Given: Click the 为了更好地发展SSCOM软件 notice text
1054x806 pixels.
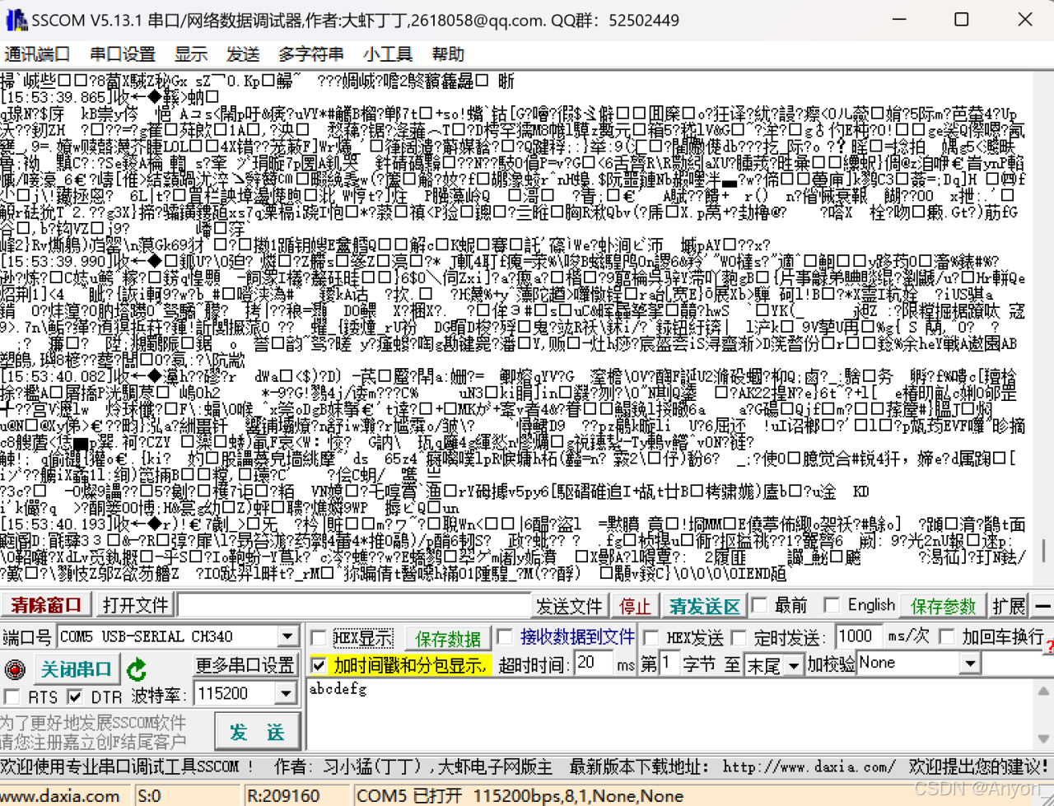Looking at the screenshot, I should coord(93,723).
